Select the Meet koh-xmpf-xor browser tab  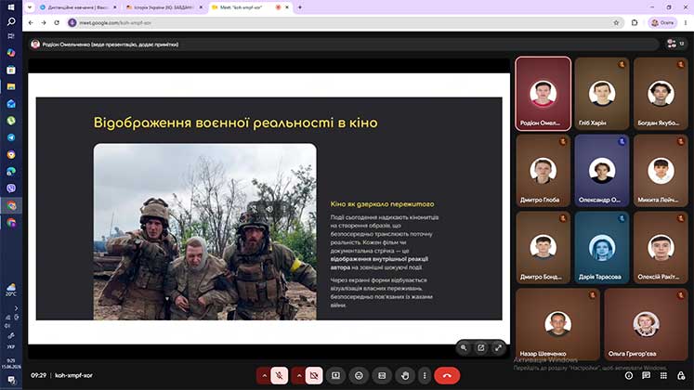pos(250,7)
